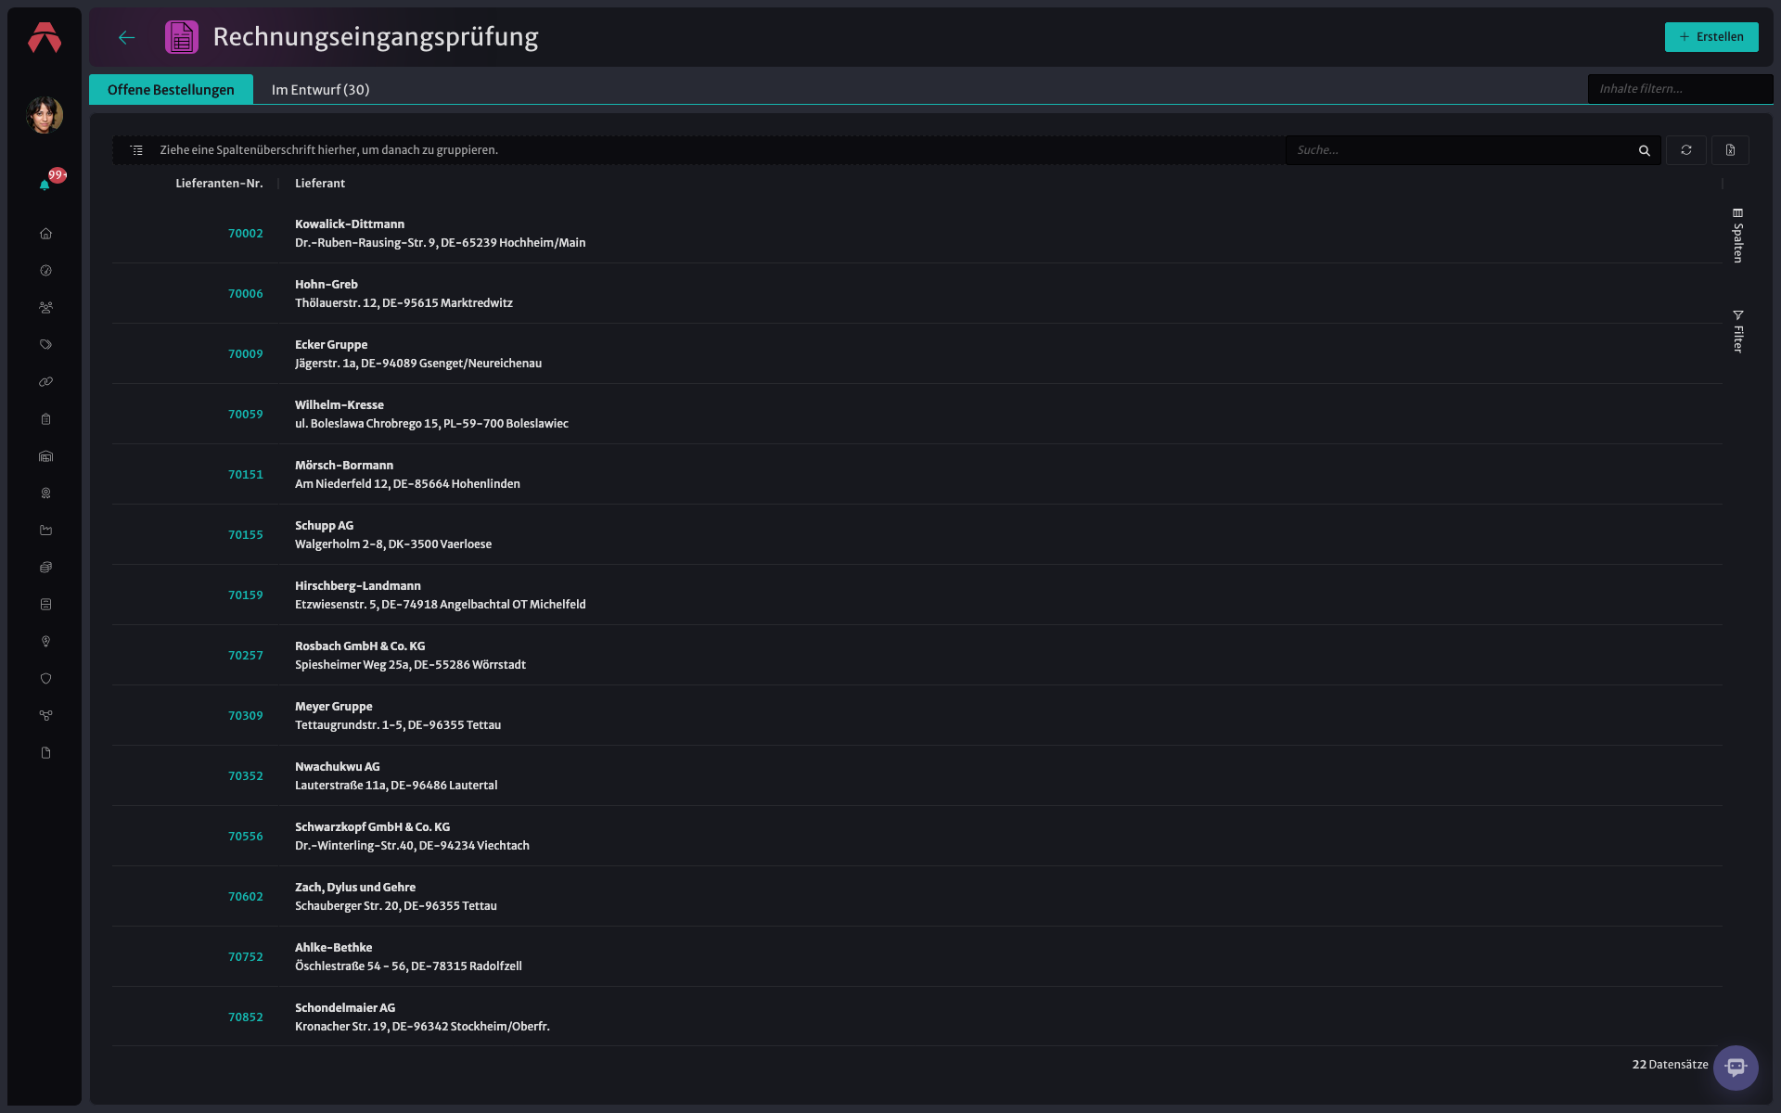Image resolution: width=1781 pixels, height=1113 pixels.
Task: Click the Erstellen button
Action: click(x=1711, y=37)
